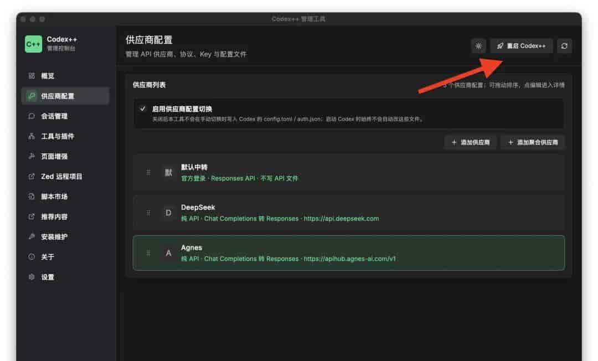Click the 添加聚合供应商 button

(x=533, y=142)
